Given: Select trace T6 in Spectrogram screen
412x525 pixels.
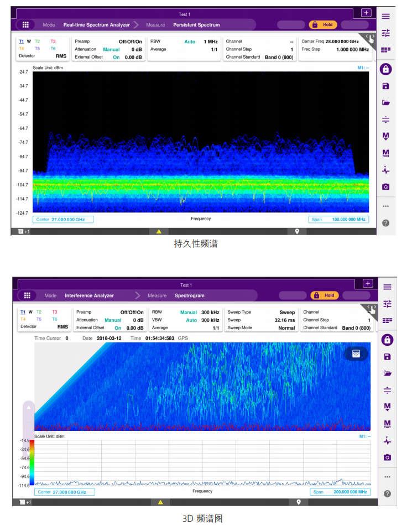Looking at the screenshot, I should 55,319.
